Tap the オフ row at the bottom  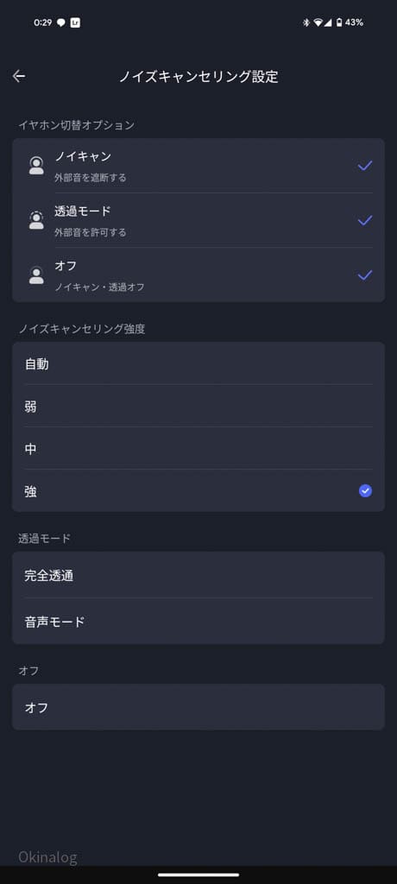[198, 707]
